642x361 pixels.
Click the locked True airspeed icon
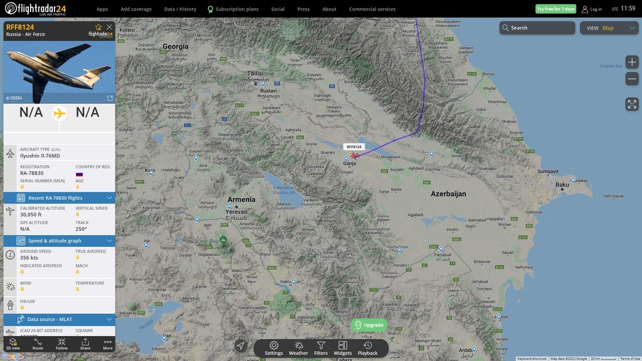click(x=77, y=258)
